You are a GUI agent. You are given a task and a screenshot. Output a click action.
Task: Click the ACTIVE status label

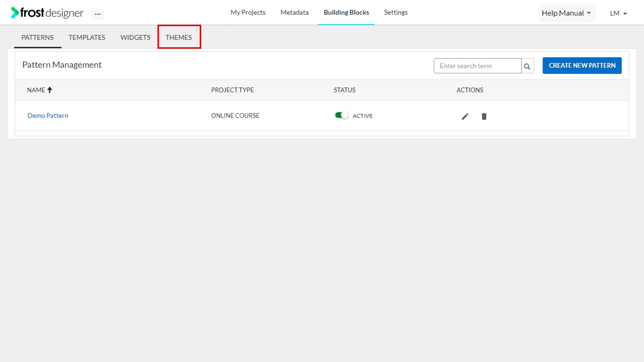coord(363,116)
